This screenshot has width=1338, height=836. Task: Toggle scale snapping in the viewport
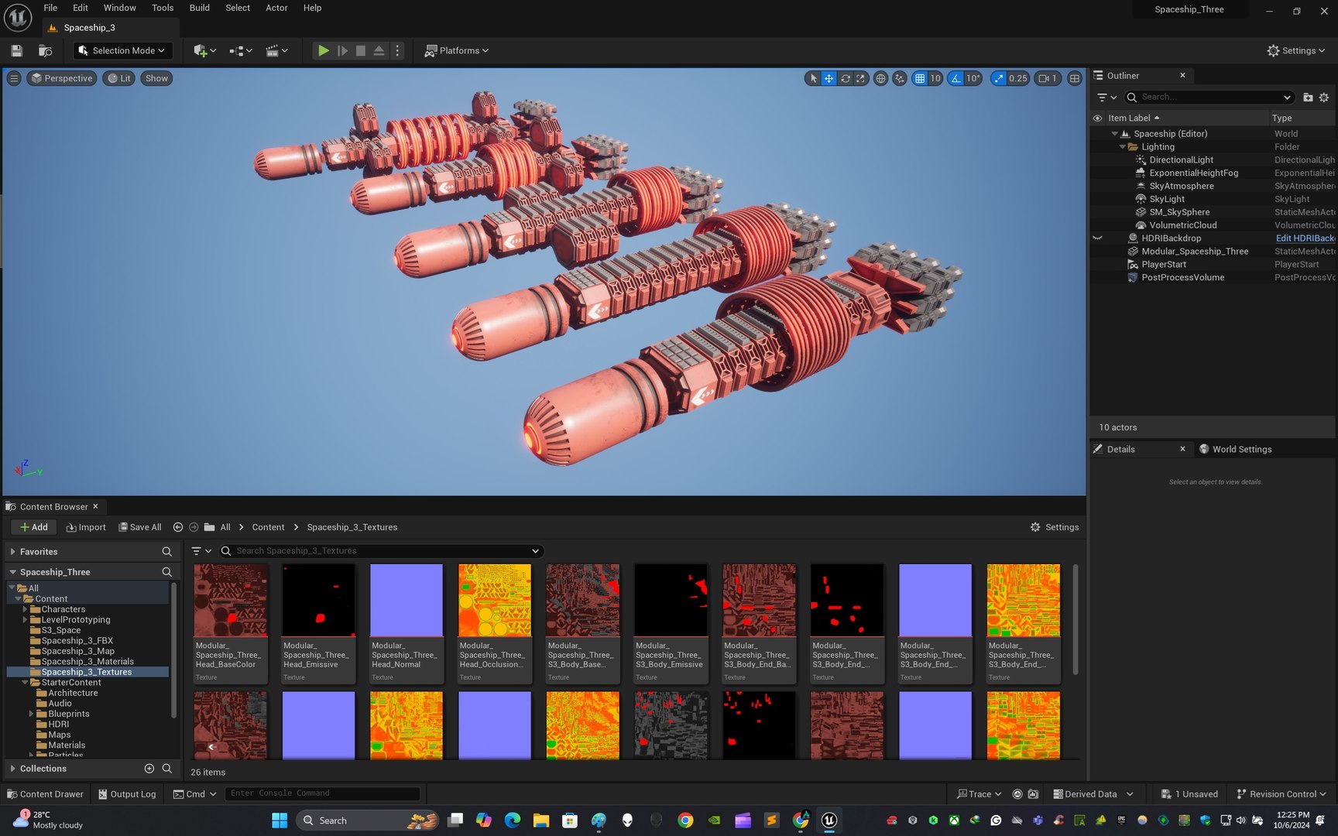tap(999, 78)
